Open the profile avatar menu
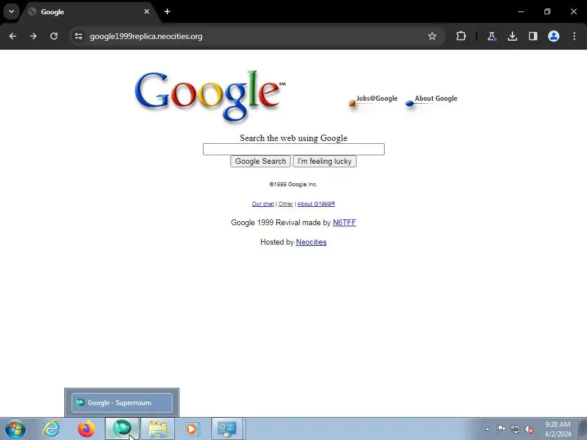Image resolution: width=587 pixels, height=440 pixels. tap(554, 36)
